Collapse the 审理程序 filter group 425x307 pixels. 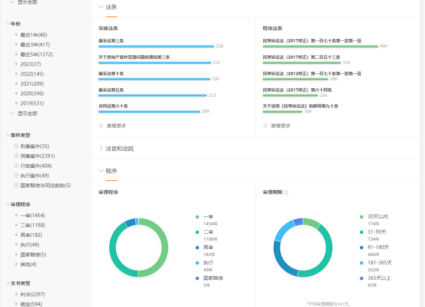click(8, 204)
